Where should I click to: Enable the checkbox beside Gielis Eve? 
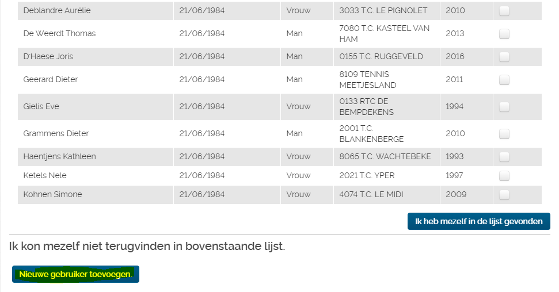pyautogui.click(x=504, y=107)
